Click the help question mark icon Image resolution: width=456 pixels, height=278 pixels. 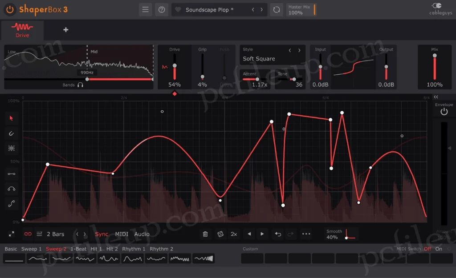[162, 10]
